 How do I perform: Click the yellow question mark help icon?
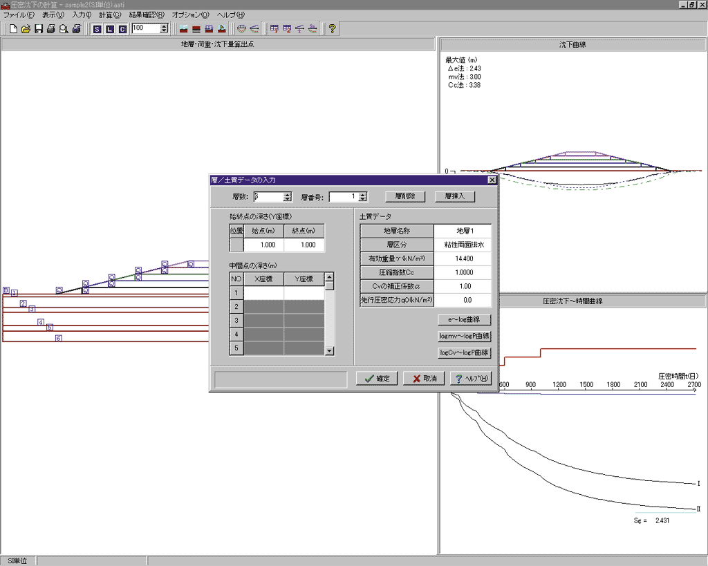[332, 29]
